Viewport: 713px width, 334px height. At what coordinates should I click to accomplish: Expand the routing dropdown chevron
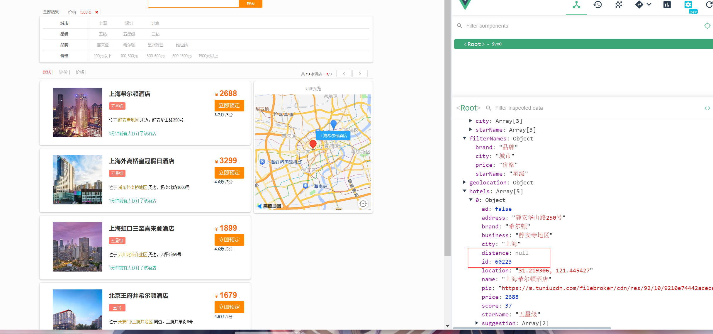point(649,5)
